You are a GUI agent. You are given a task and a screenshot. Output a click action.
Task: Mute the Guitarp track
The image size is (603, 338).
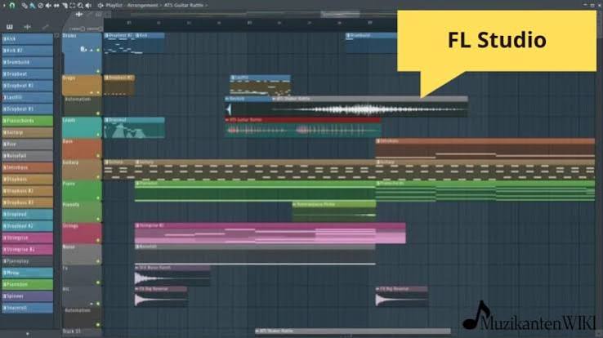point(98,176)
